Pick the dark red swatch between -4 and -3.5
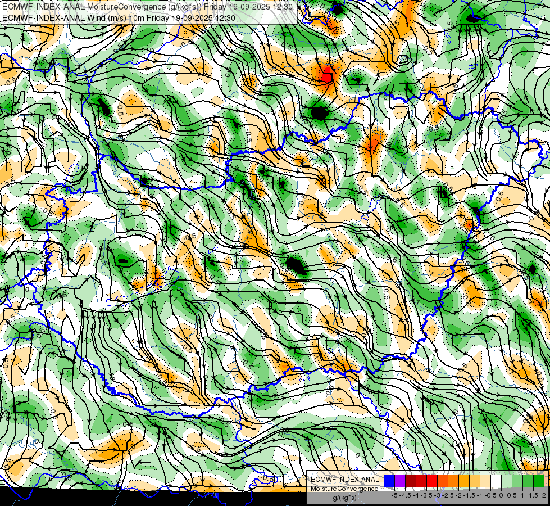Image resolution: width=550 pixels, height=506 pixels. [x=421, y=481]
